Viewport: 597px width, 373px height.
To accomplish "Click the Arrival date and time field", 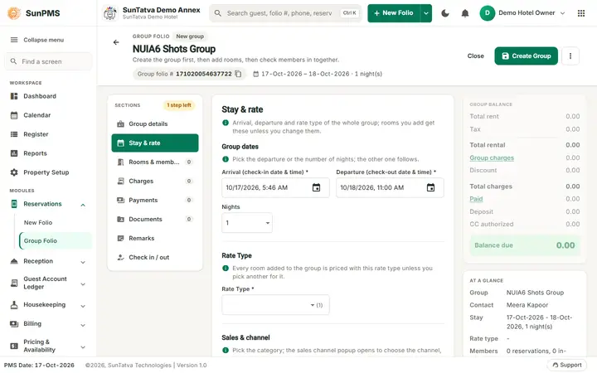I will pos(275,187).
